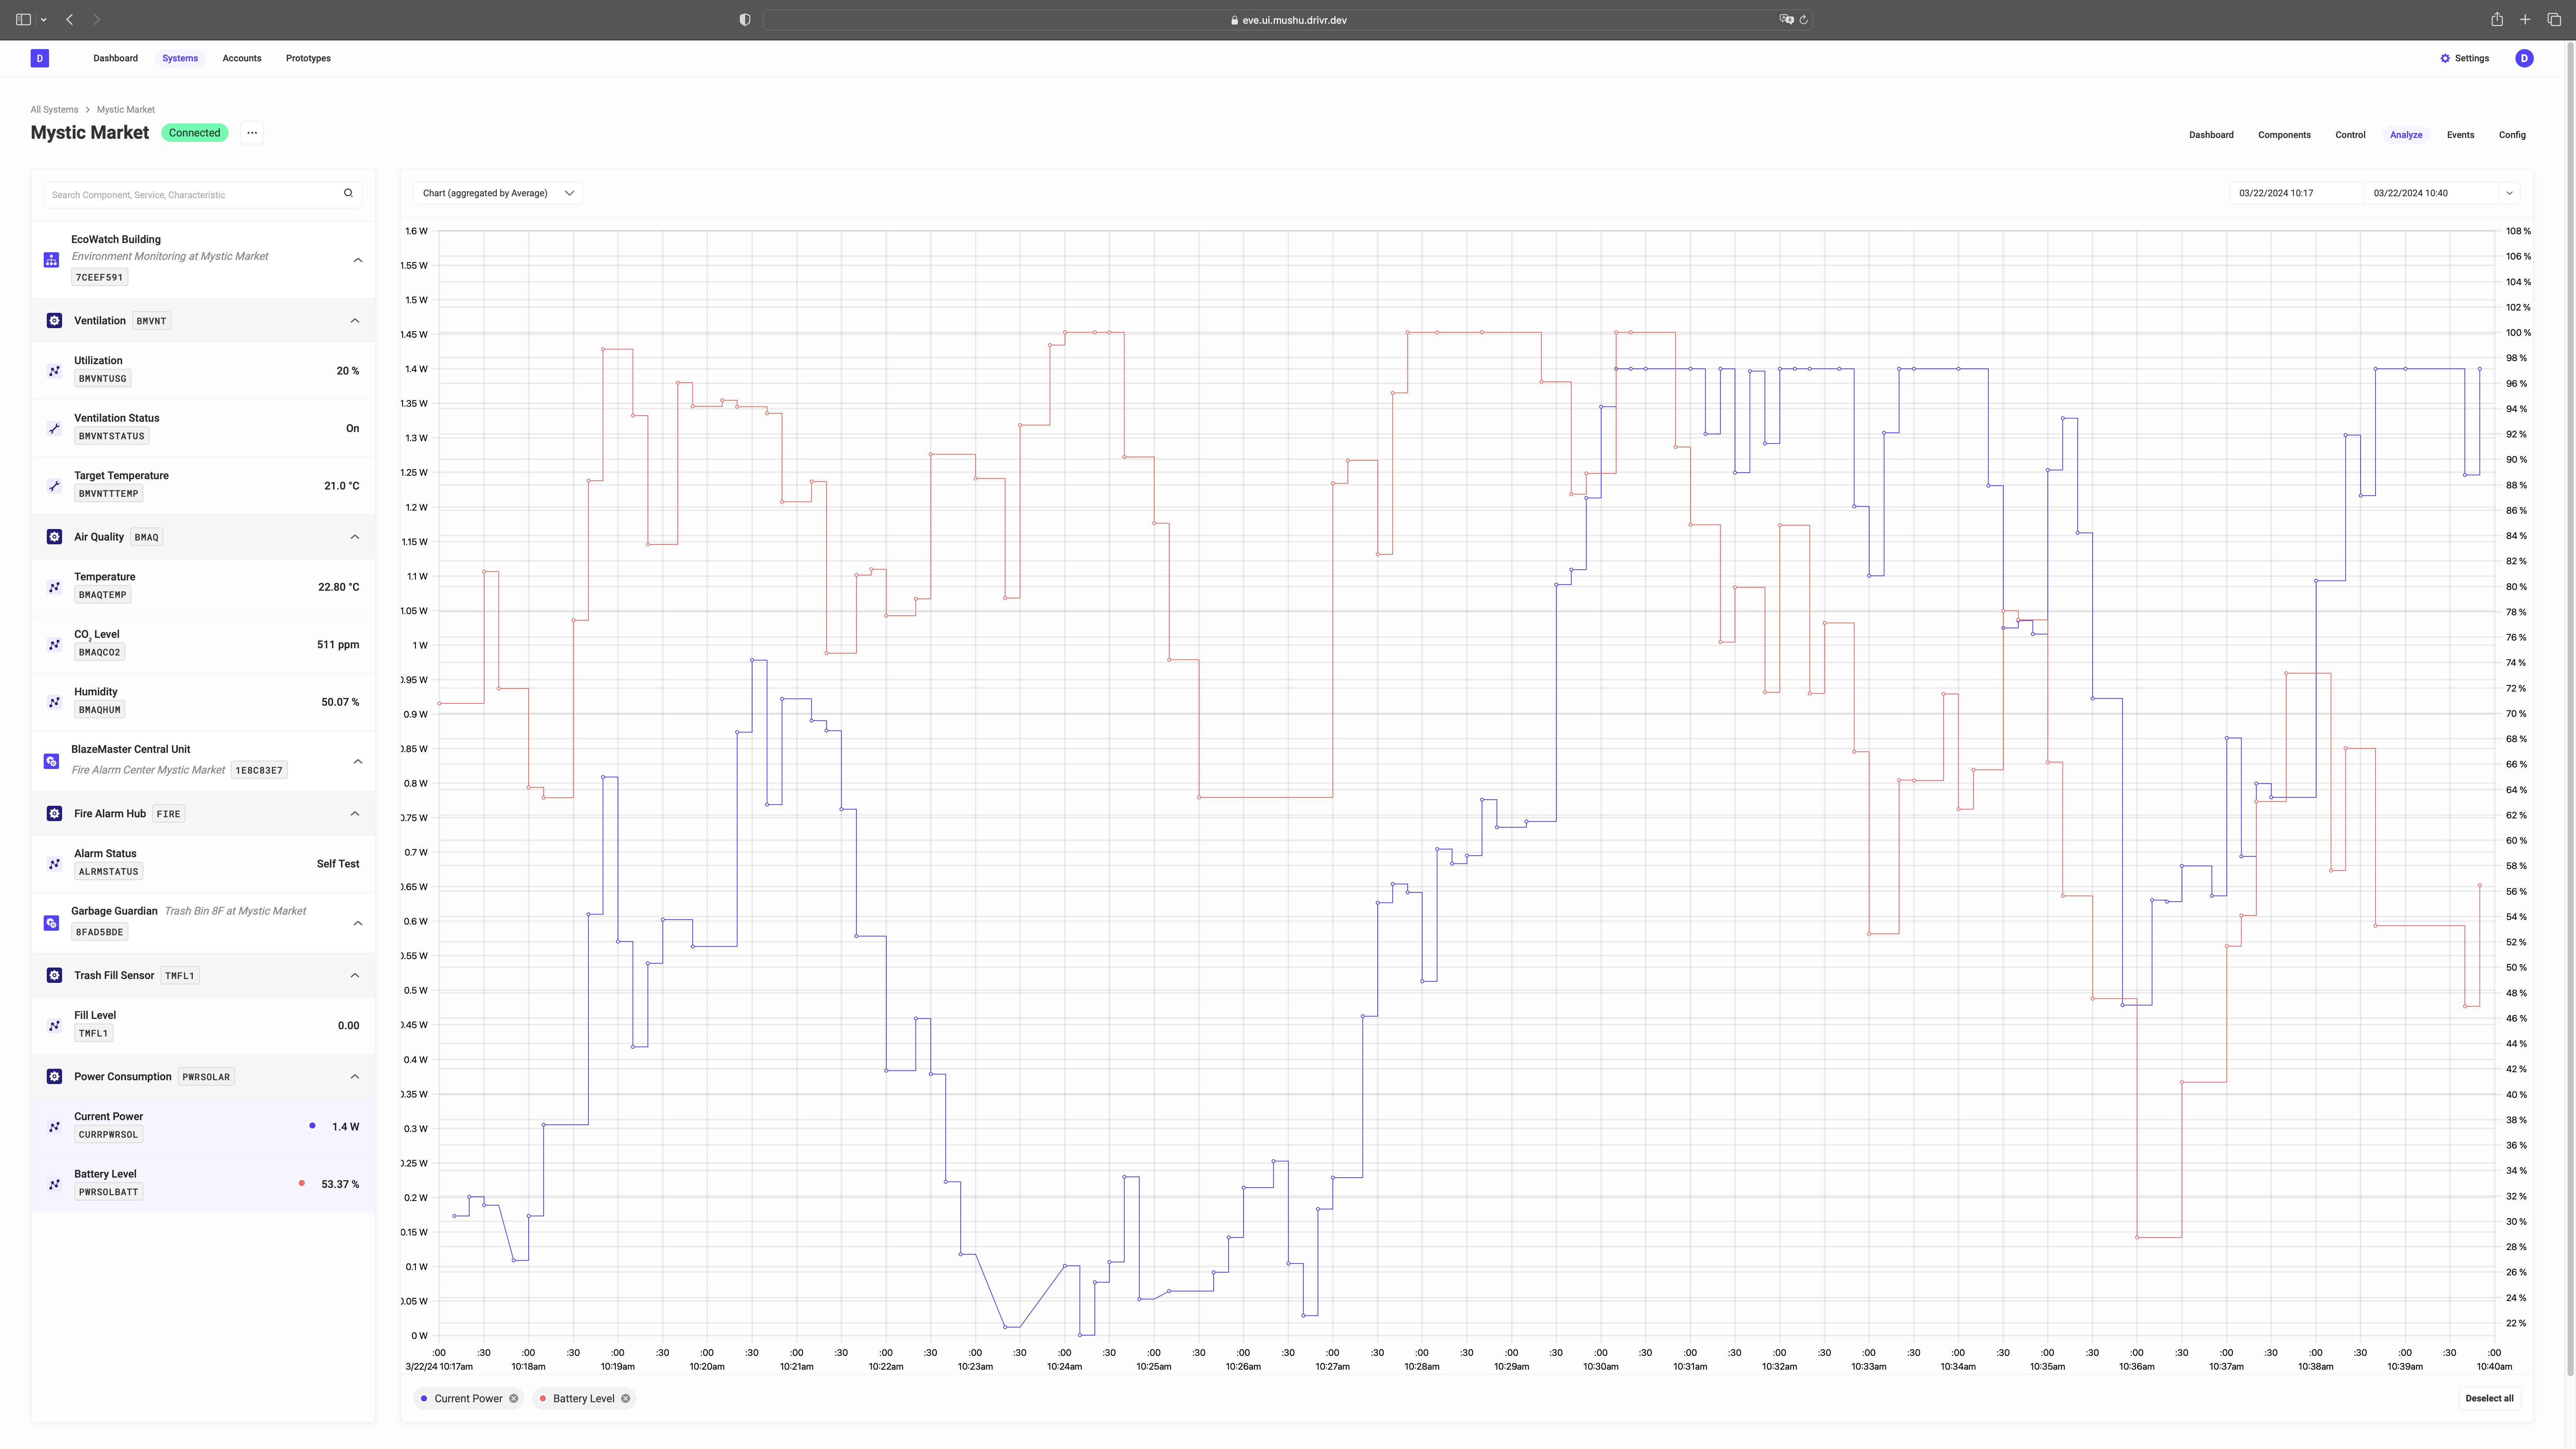Remove Current Power from chart legend
The height and width of the screenshot is (1449, 2576).
[514, 1398]
